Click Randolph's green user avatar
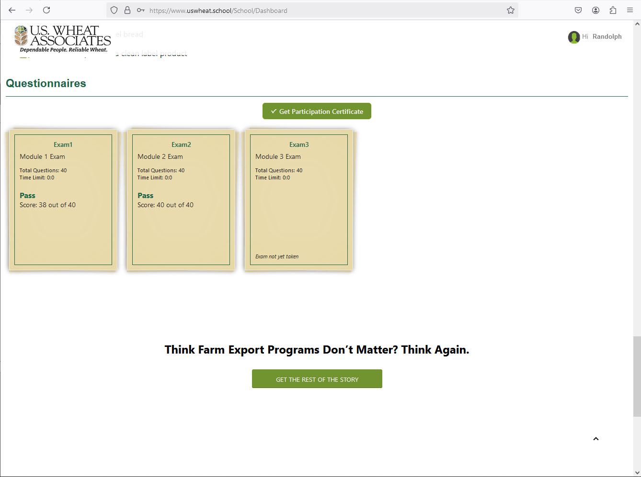This screenshot has width=641, height=477. click(573, 37)
